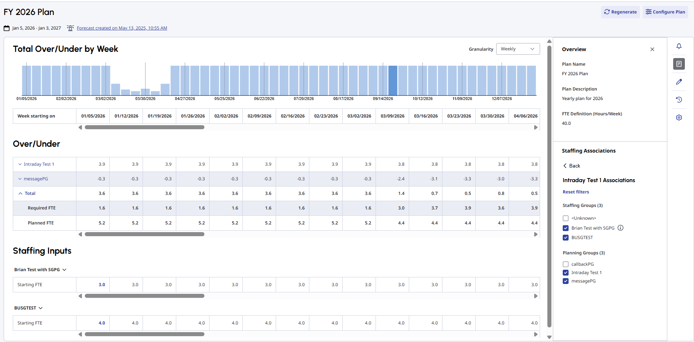Open the notifications bell icon
This screenshot has width=694, height=342.
coord(679,46)
